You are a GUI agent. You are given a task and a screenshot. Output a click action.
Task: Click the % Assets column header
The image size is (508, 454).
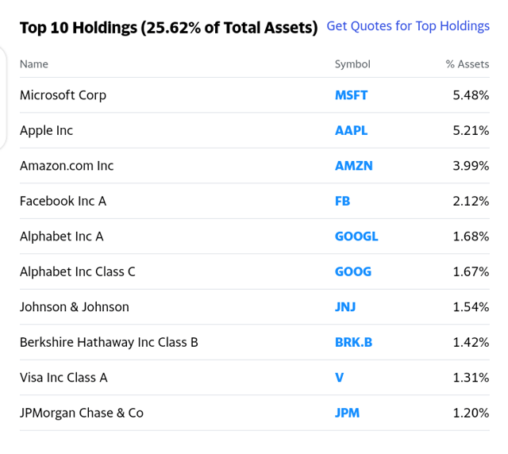tap(468, 64)
